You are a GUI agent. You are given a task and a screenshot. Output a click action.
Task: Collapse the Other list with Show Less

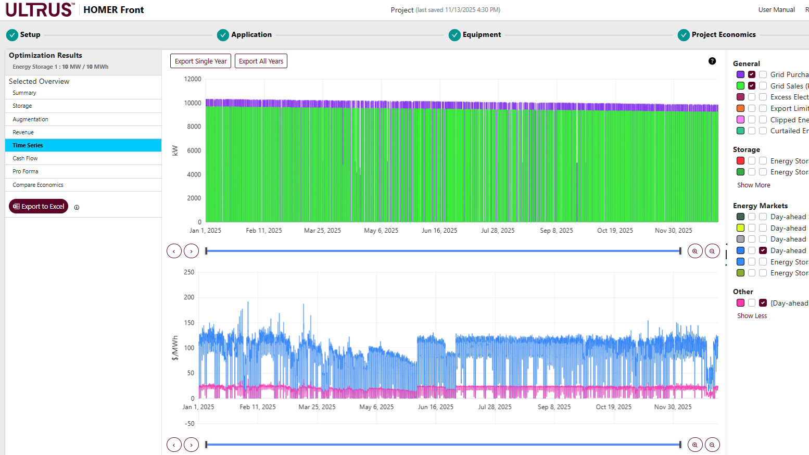752,316
